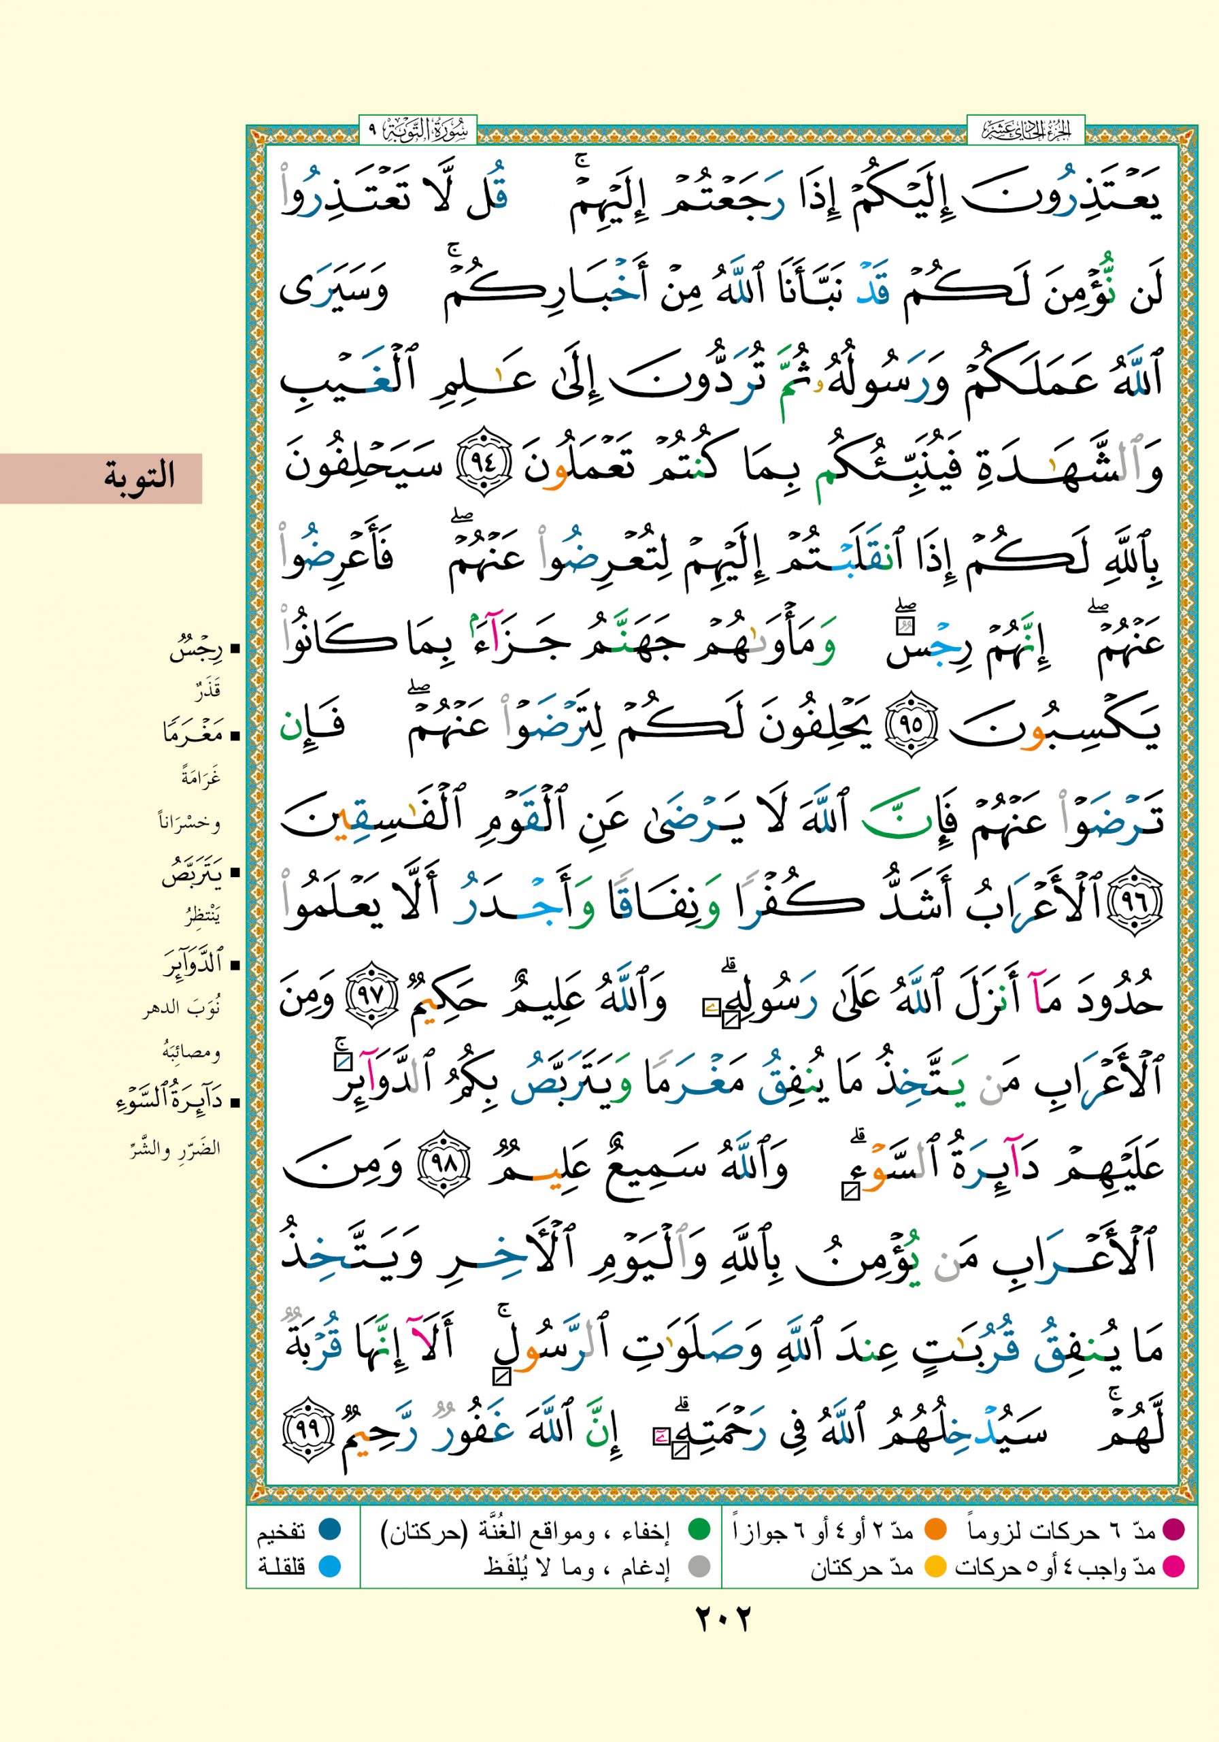
Task: Select the dark blue تفخيم legend dot
Action: tap(329, 1531)
